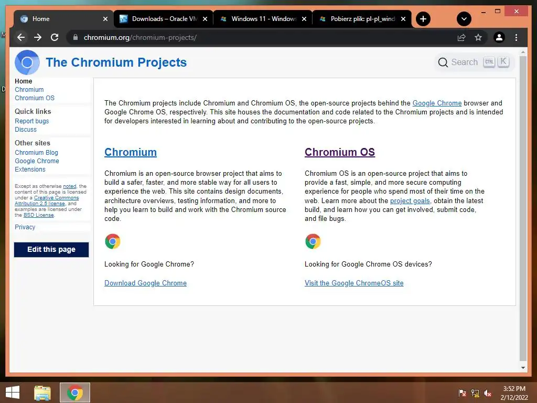Click Download Google Chrome link

coord(146,283)
